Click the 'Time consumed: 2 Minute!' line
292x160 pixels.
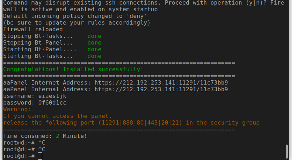click(45, 136)
